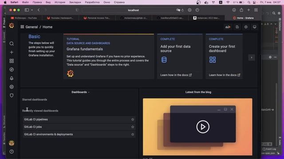Click the Safari localhost address bar
284x159 pixels.
(x=133, y=10)
